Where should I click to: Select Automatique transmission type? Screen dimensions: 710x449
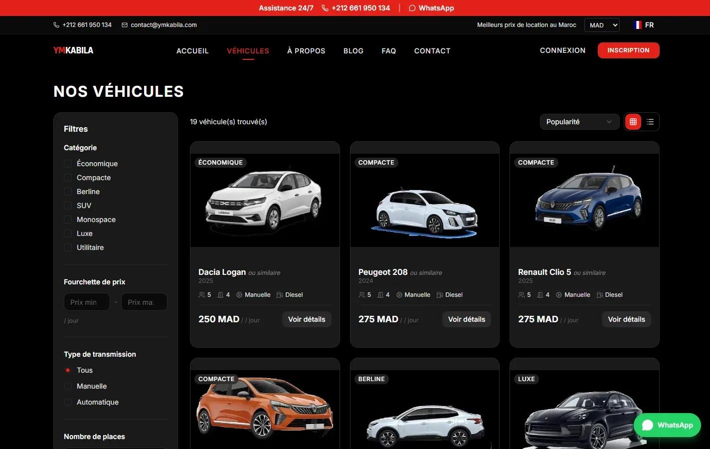pos(68,402)
